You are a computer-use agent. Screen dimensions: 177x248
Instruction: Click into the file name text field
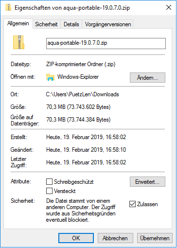tap(106, 43)
